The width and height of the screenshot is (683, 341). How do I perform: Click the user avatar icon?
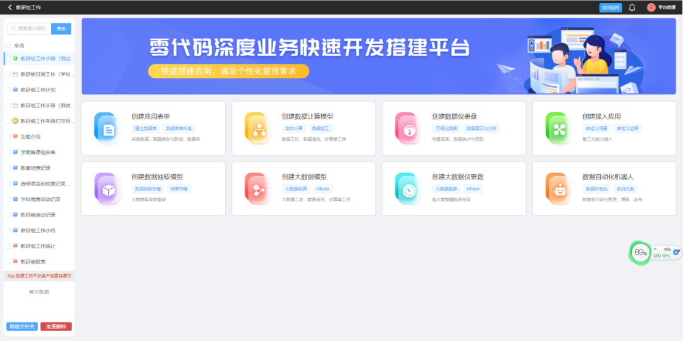click(651, 8)
